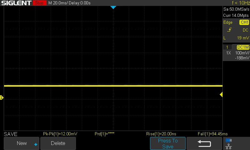
Task: Click the return back arrow icon
Action: (204, 143)
